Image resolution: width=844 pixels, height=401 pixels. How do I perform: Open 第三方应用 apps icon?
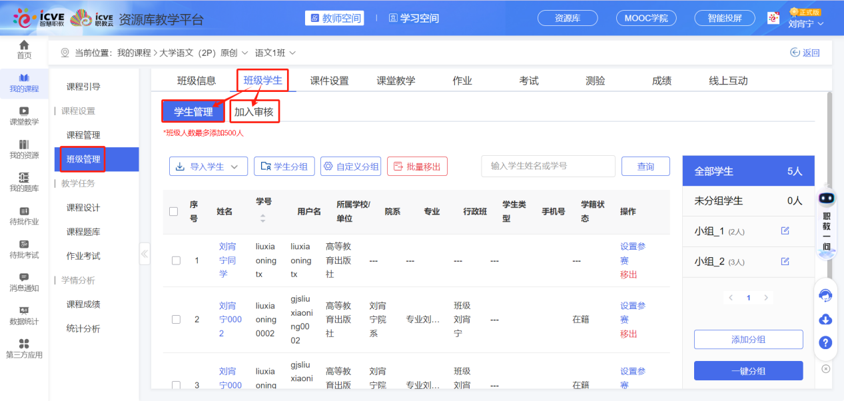click(24, 344)
